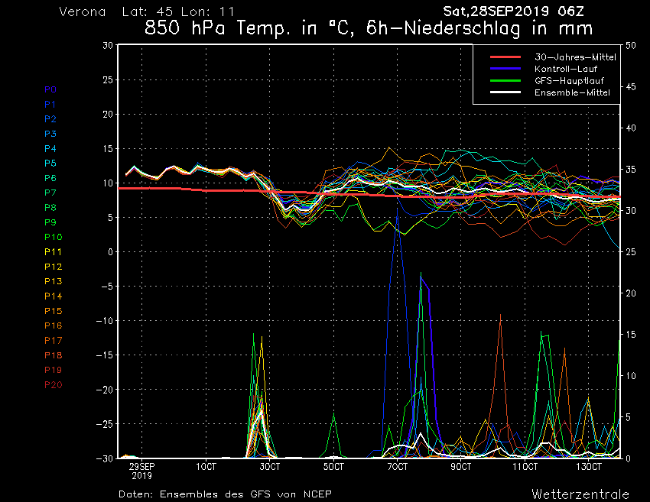The width and height of the screenshot is (650, 502).
Task: Click the 7OCT date axis label
Action: pos(397,467)
